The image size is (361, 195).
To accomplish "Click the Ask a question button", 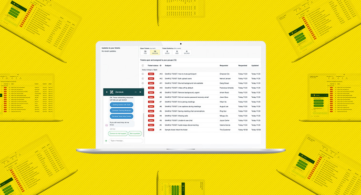I will (x=135, y=133).
